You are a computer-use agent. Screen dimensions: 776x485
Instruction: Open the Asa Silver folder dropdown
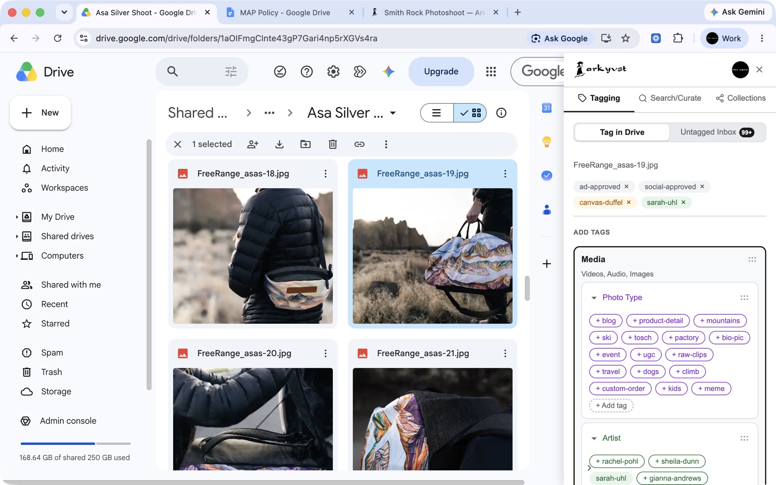393,113
